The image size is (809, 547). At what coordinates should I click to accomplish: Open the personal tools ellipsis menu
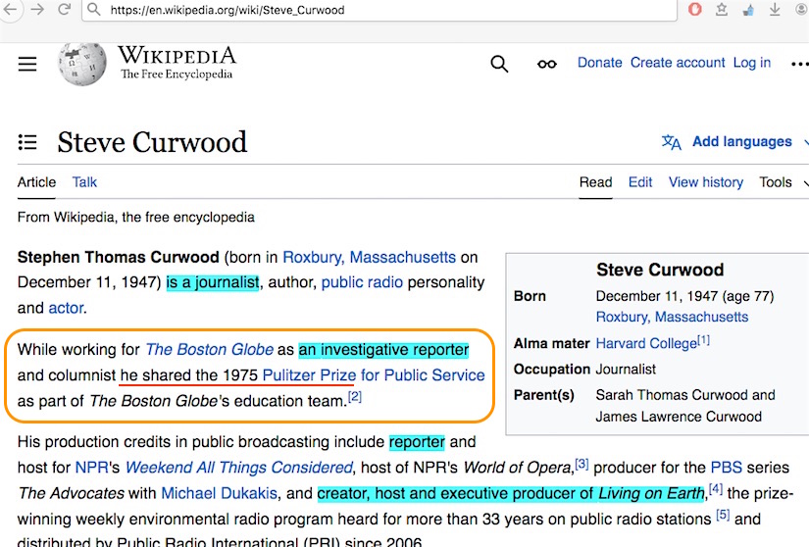click(x=792, y=63)
